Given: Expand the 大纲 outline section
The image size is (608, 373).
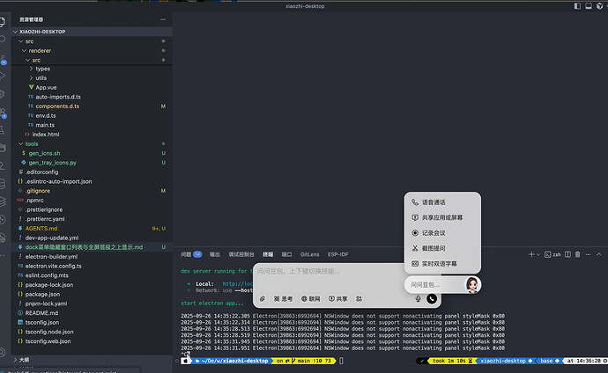Looking at the screenshot, I should point(92,360).
